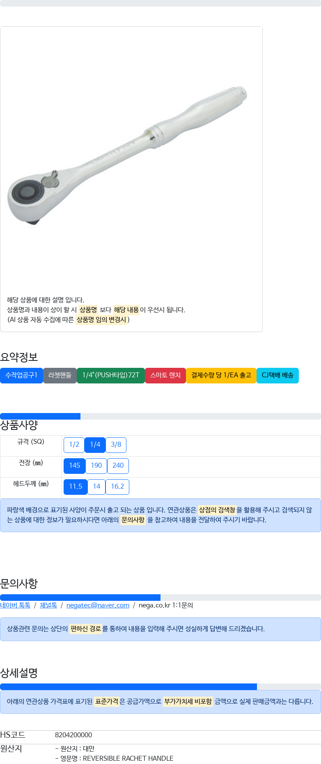This screenshot has height=764, width=321.
Task: Pick 헤드두께 16.2 mm option
Action: 117,487
